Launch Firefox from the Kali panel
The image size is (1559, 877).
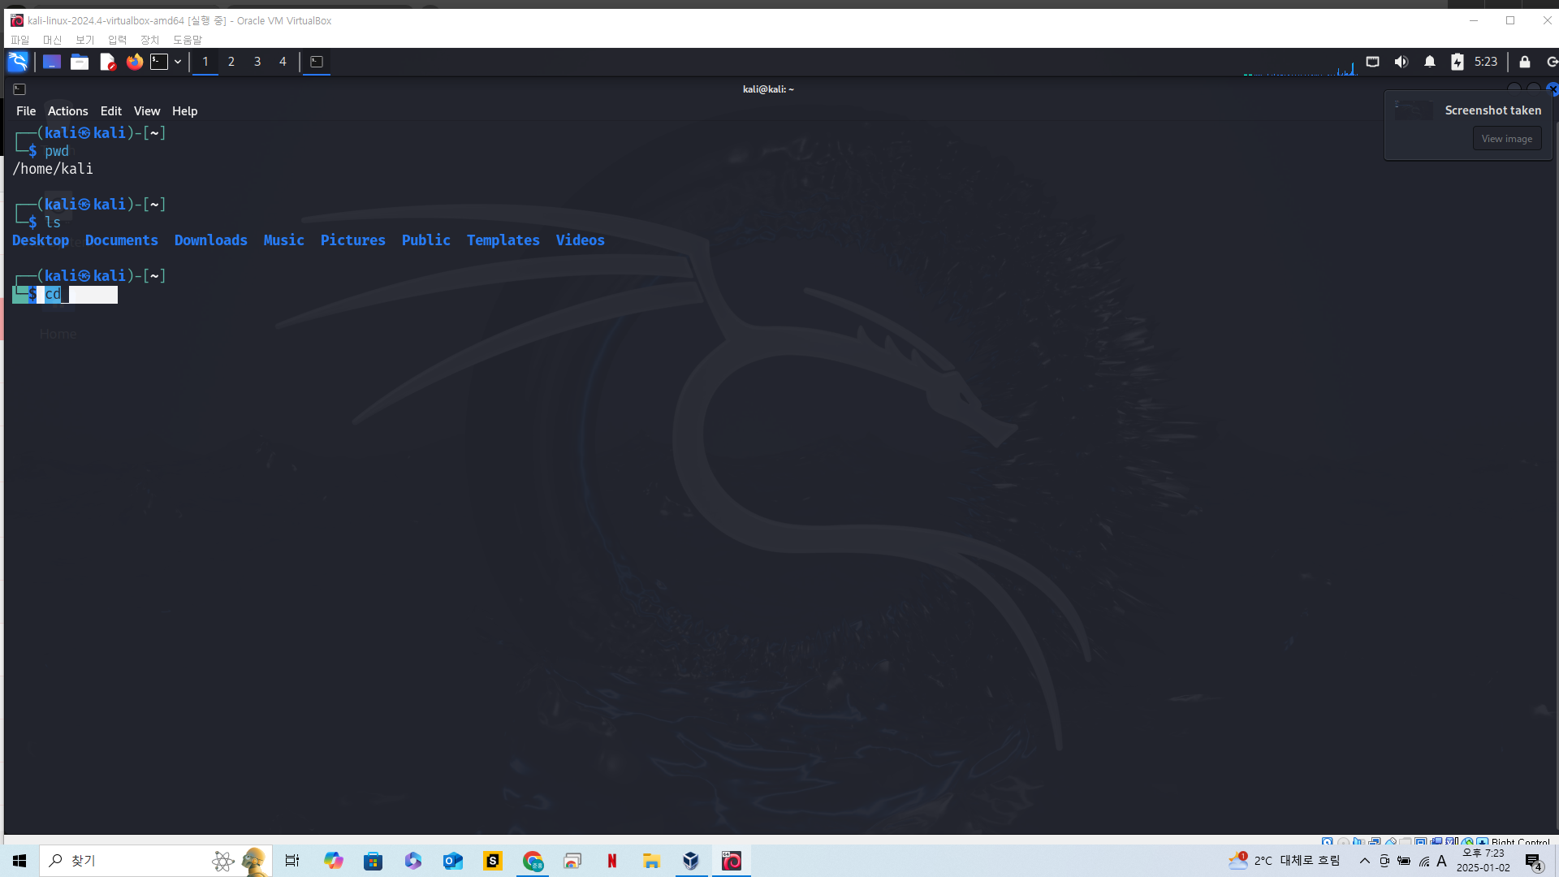[135, 62]
